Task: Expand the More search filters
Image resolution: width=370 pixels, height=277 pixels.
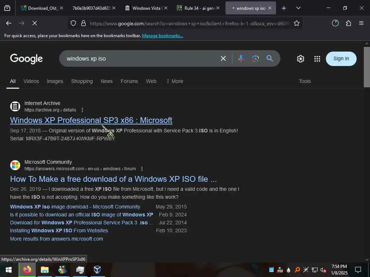Action: coord(175,81)
